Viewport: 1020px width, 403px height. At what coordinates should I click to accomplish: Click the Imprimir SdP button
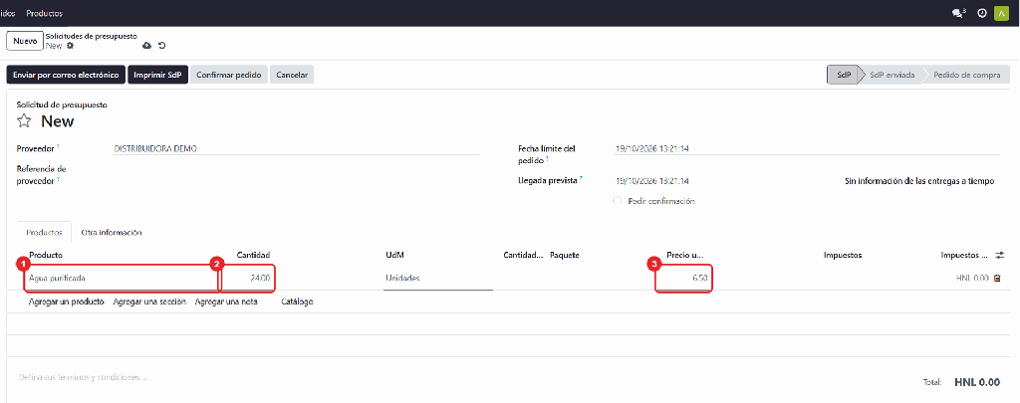[157, 75]
